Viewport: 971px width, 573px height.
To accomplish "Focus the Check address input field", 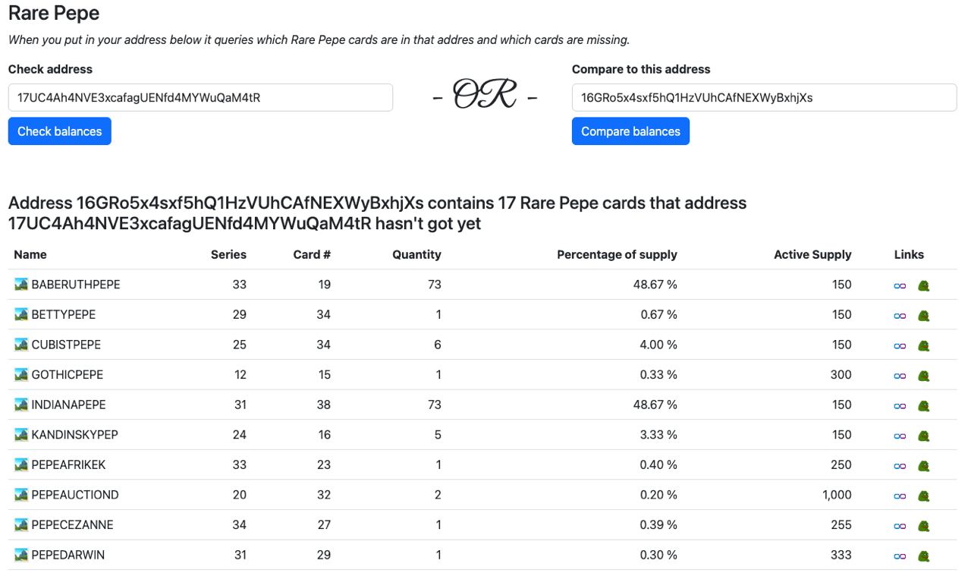I will (200, 97).
